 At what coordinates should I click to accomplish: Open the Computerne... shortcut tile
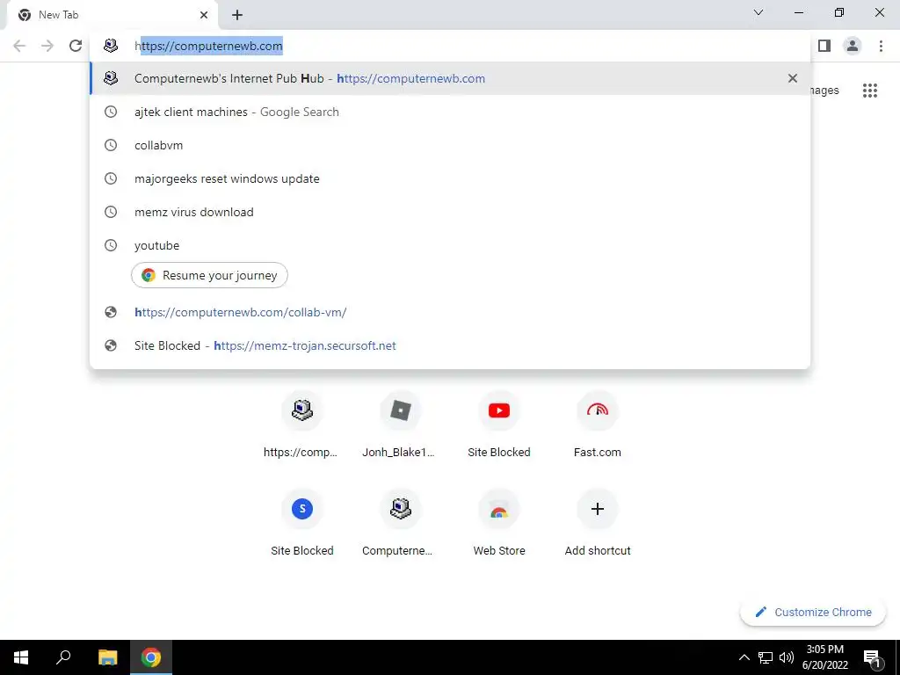click(x=400, y=524)
